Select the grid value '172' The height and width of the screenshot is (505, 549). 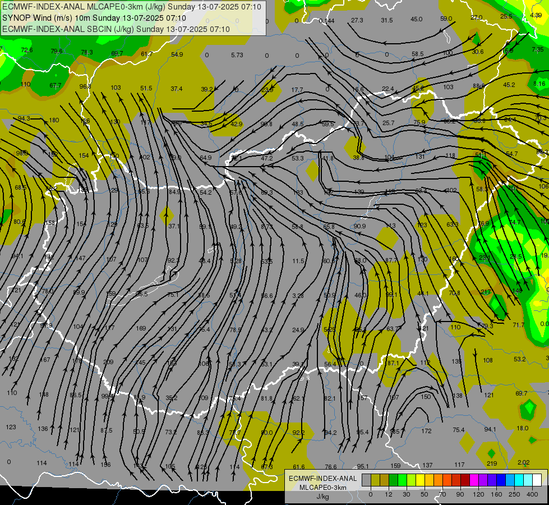pos(426,431)
